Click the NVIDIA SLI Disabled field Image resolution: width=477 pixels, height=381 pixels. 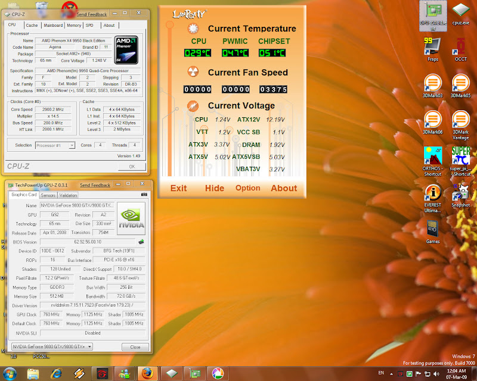tap(93, 333)
